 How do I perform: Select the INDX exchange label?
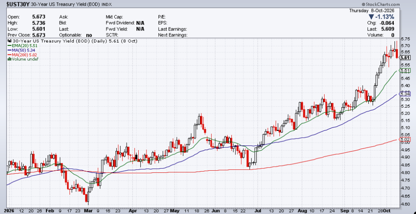click(106, 5)
